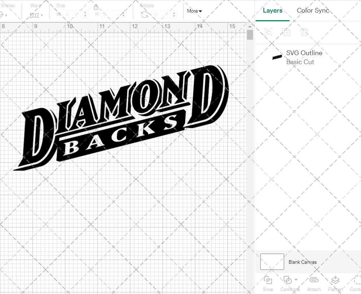361x294 pixels.
Task: Switch to the Color Sync tab
Action: point(313,10)
